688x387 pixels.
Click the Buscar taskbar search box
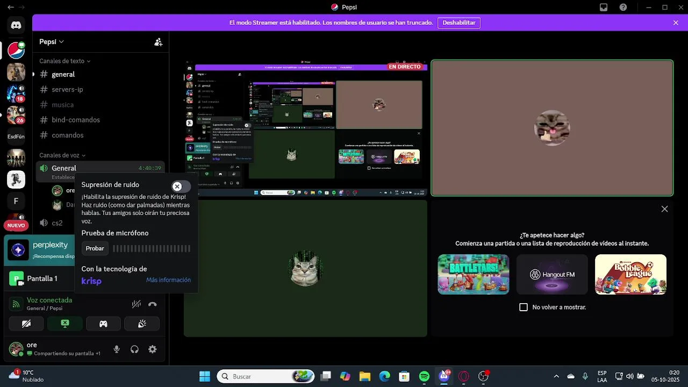pyautogui.click(x=266, y=376)
